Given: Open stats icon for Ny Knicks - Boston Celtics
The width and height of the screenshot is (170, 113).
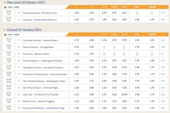Looking at the screenshot, I should [19, 54].
